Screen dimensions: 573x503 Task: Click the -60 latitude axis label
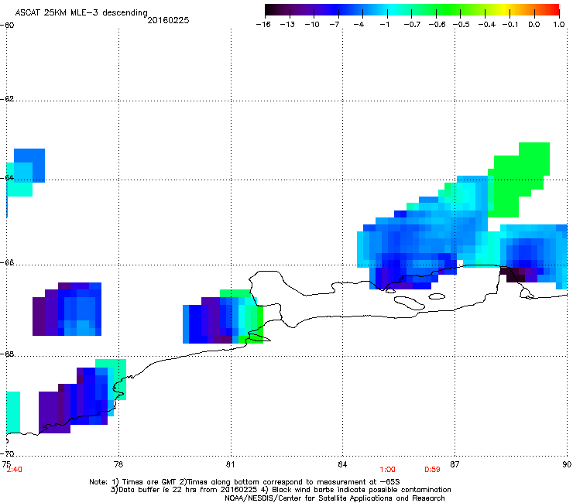(x=7, y=26)
